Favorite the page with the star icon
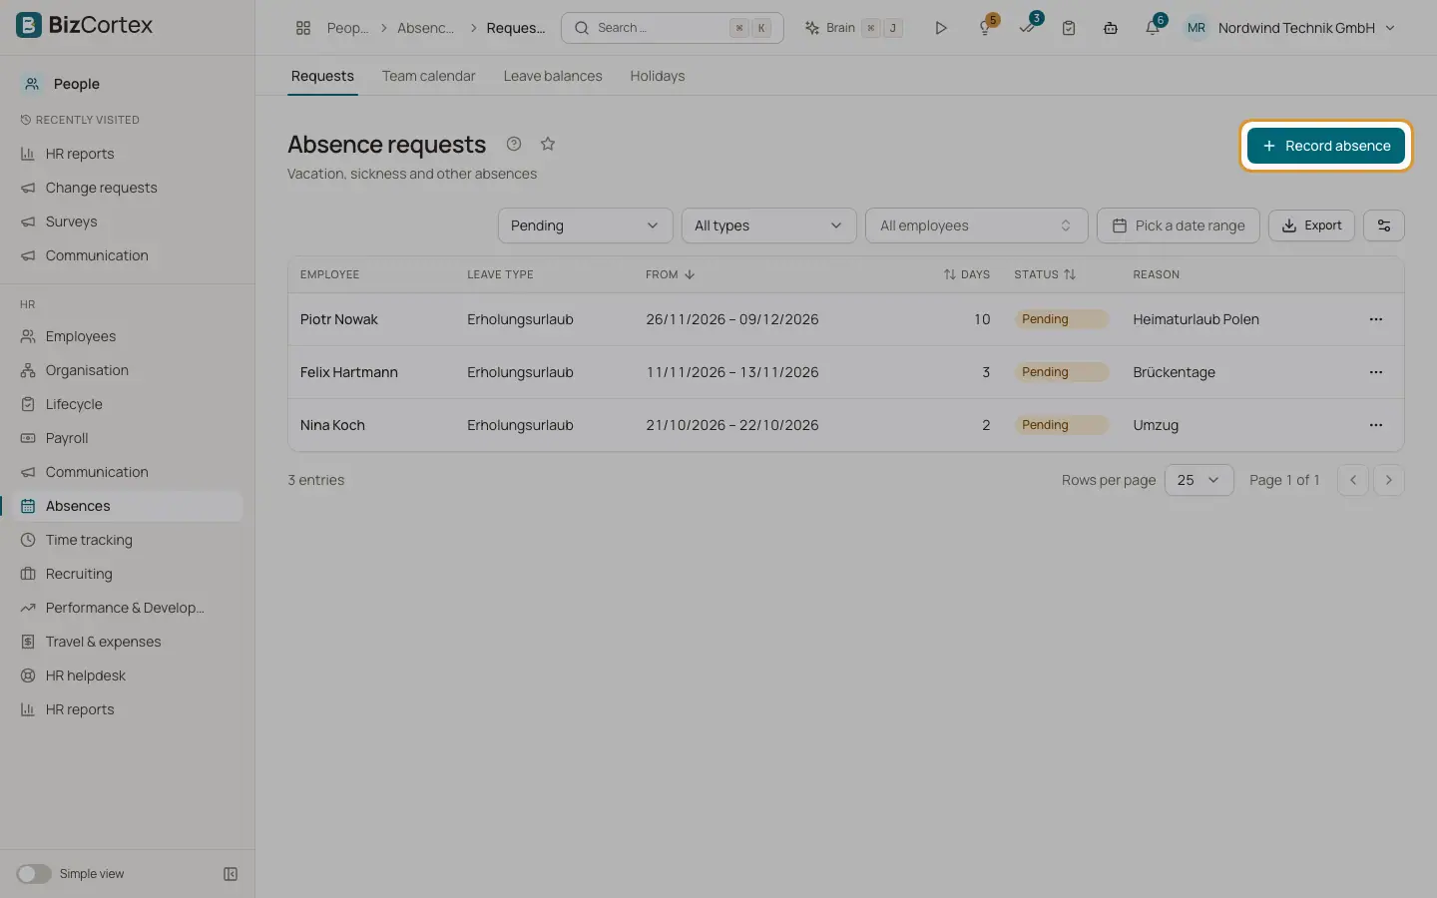Viewport: 1437px width, 898px height. pyautogui.click(x=548, y=144)
